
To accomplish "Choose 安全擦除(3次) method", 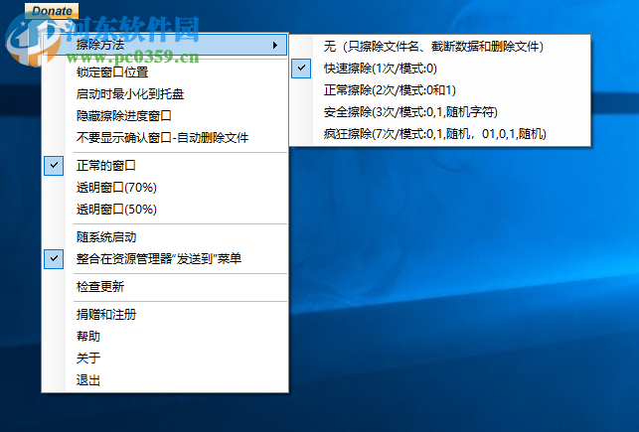I will point(439,112).
